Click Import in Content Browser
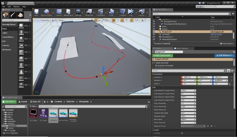 23,102
